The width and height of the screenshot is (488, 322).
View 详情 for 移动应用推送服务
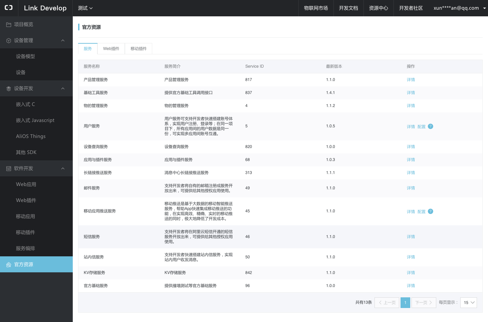tap(411, 212)
